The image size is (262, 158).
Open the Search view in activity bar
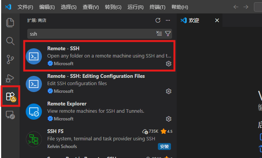(x=10, y=41)
